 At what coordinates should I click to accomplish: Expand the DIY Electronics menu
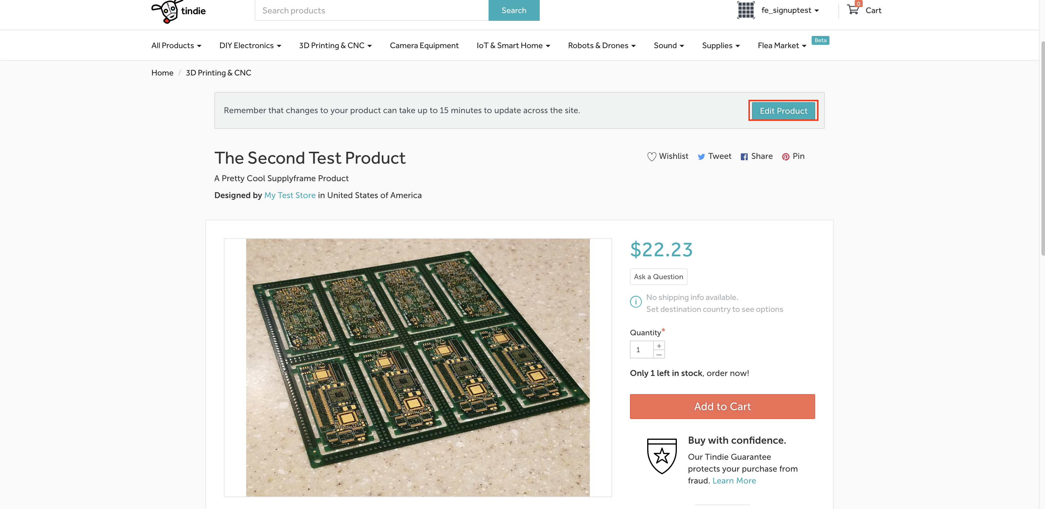250,45
